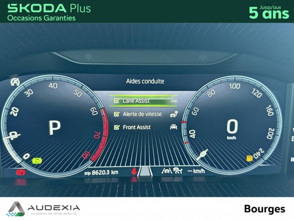Click the red seatbelt warning icon
This screenshot has height=220, width=294.
134,171
